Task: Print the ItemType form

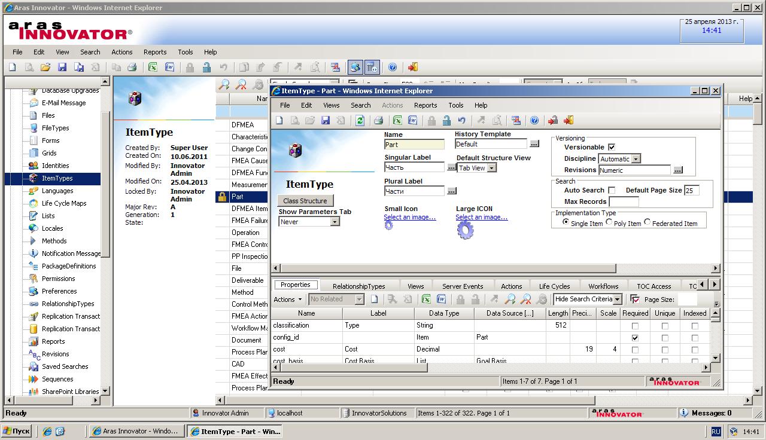Action: pyautogui.click(x=377, y=120)
